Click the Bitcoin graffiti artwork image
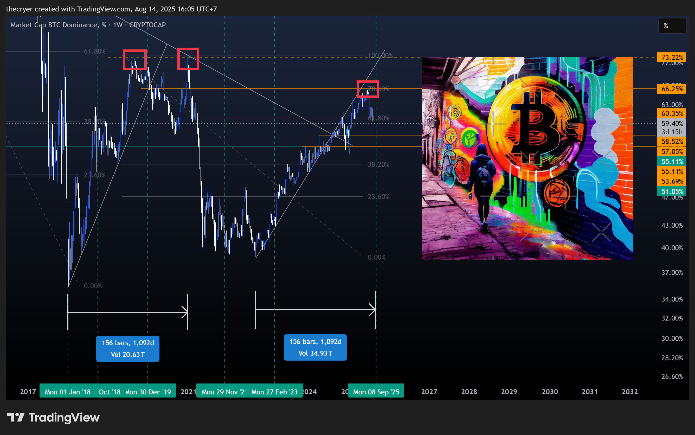695x435 pixels. tap(527, 158)
